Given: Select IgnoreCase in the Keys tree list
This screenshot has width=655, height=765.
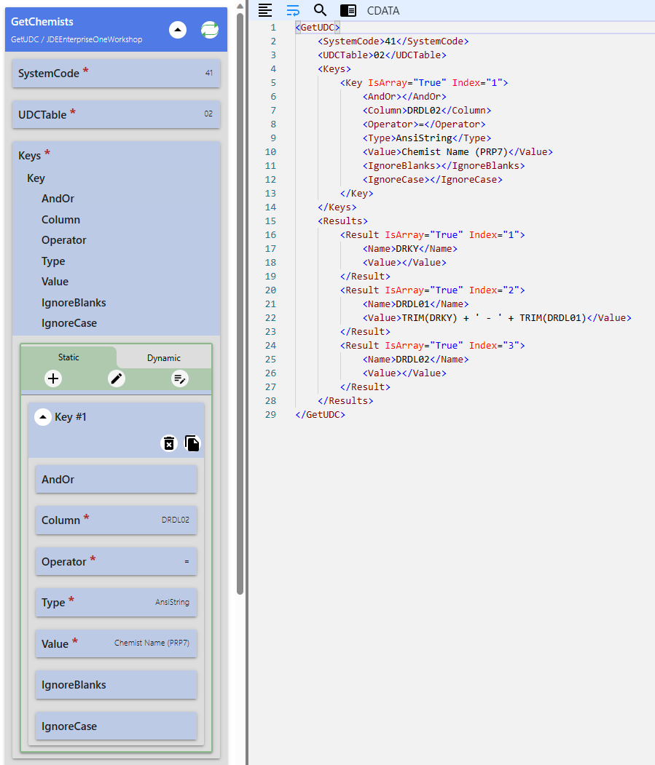Looking at the screenshot, I should (69, 323).
